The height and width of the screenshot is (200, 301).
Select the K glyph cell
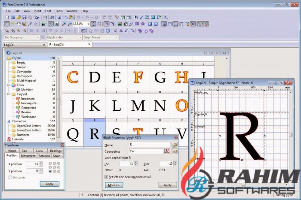tap(95, 104)
